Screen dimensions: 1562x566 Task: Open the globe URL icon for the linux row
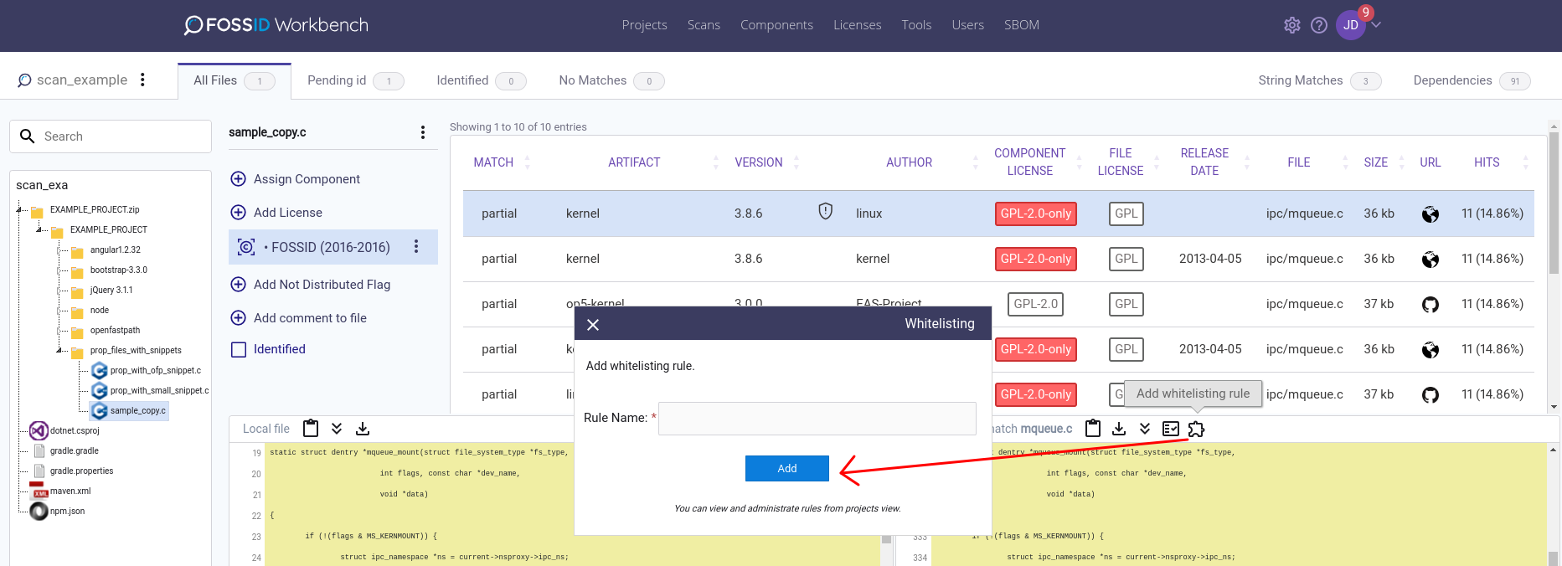tap(1431, 214)
